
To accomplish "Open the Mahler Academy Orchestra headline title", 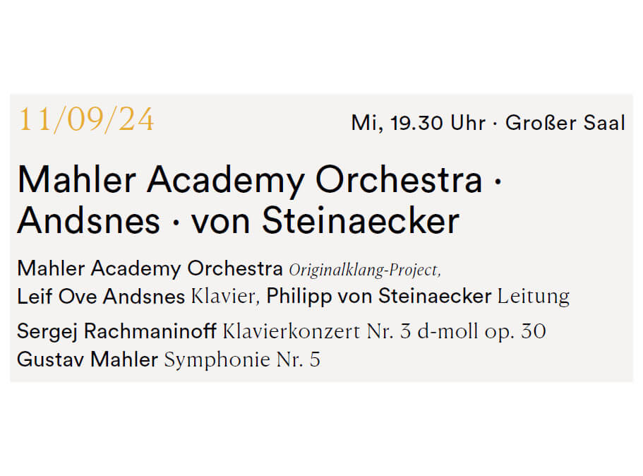I will [250, 181].
